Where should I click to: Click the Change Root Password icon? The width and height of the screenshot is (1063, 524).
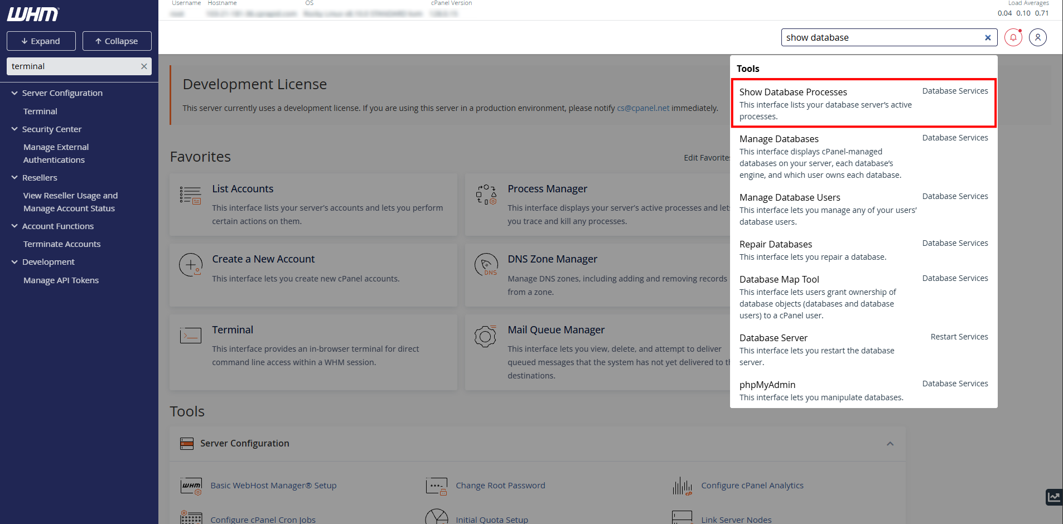coord(436,486)
